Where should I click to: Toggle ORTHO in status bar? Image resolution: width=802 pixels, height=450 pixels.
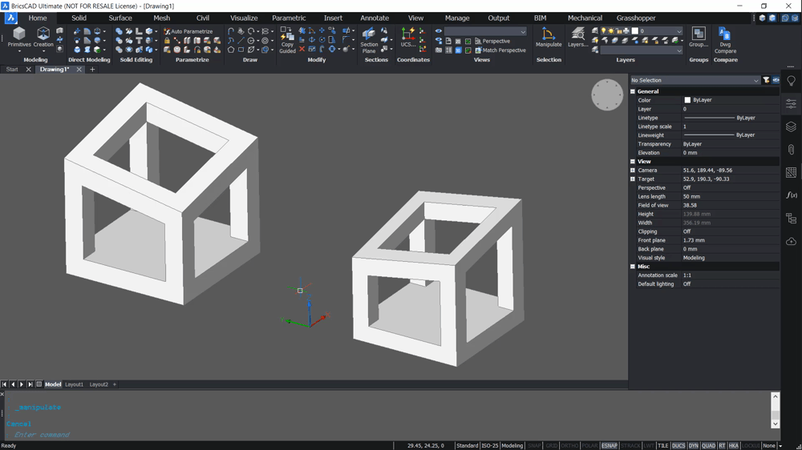[569, 445]
